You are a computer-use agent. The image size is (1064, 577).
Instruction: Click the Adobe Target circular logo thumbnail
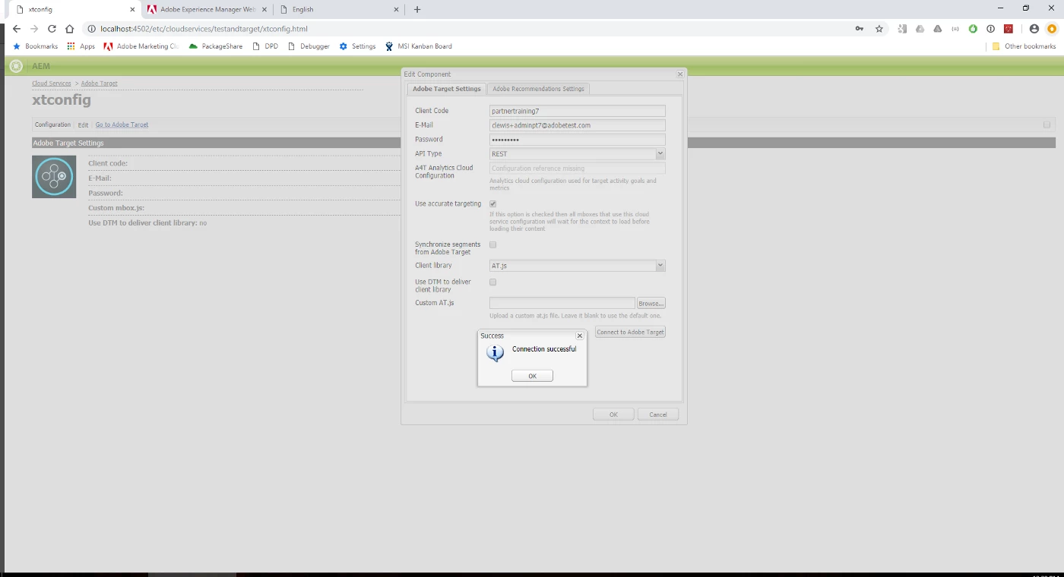coord(54,177)
